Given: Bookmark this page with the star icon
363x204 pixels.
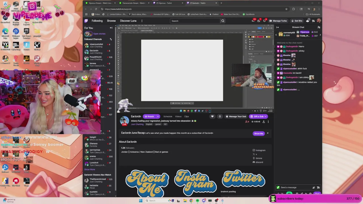Looking at the screenshot, I should 286,9.
